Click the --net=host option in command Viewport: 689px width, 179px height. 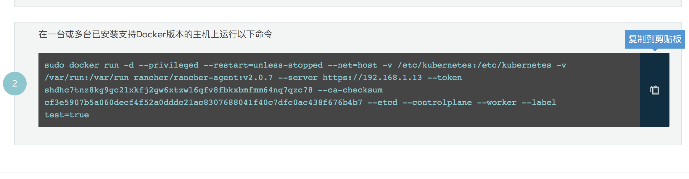352,65
